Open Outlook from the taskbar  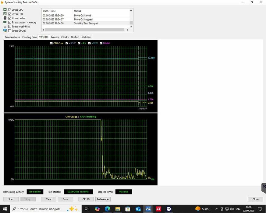138,209
